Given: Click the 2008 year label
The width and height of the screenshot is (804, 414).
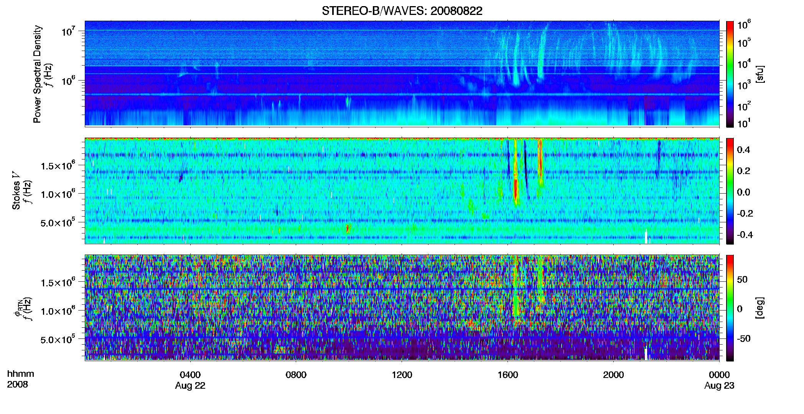Looking at the screenshot, I should [x=18, y=384].
